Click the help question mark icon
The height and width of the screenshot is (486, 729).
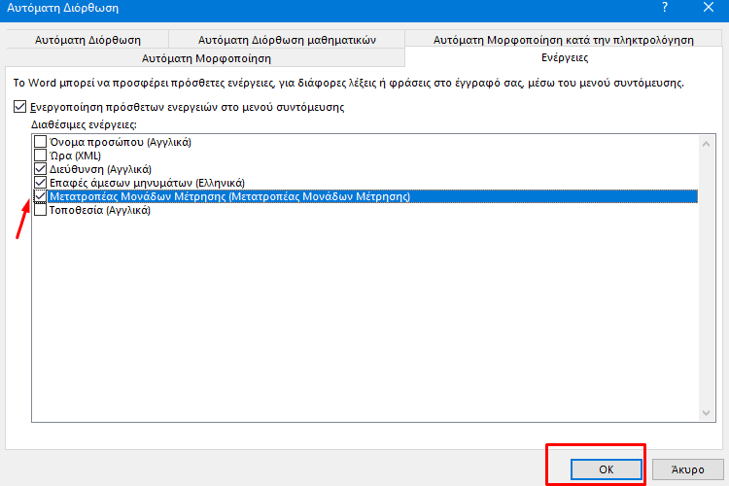point(665,8)
